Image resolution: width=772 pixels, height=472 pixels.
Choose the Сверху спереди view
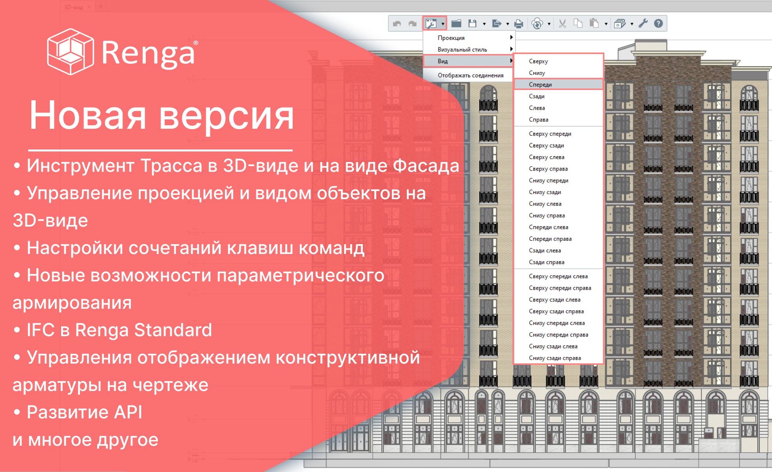[x=558, y=134]
